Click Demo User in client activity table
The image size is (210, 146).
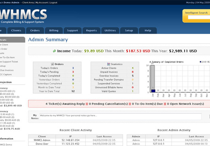click(42, 144)
